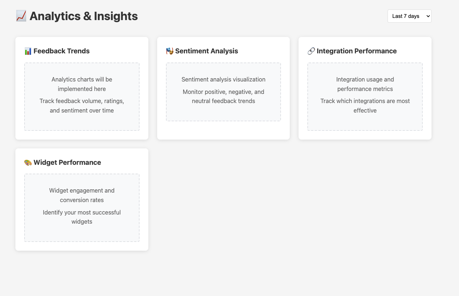
Task: Click the bar chart icon beside Feedback Trends
Action: 28,51
